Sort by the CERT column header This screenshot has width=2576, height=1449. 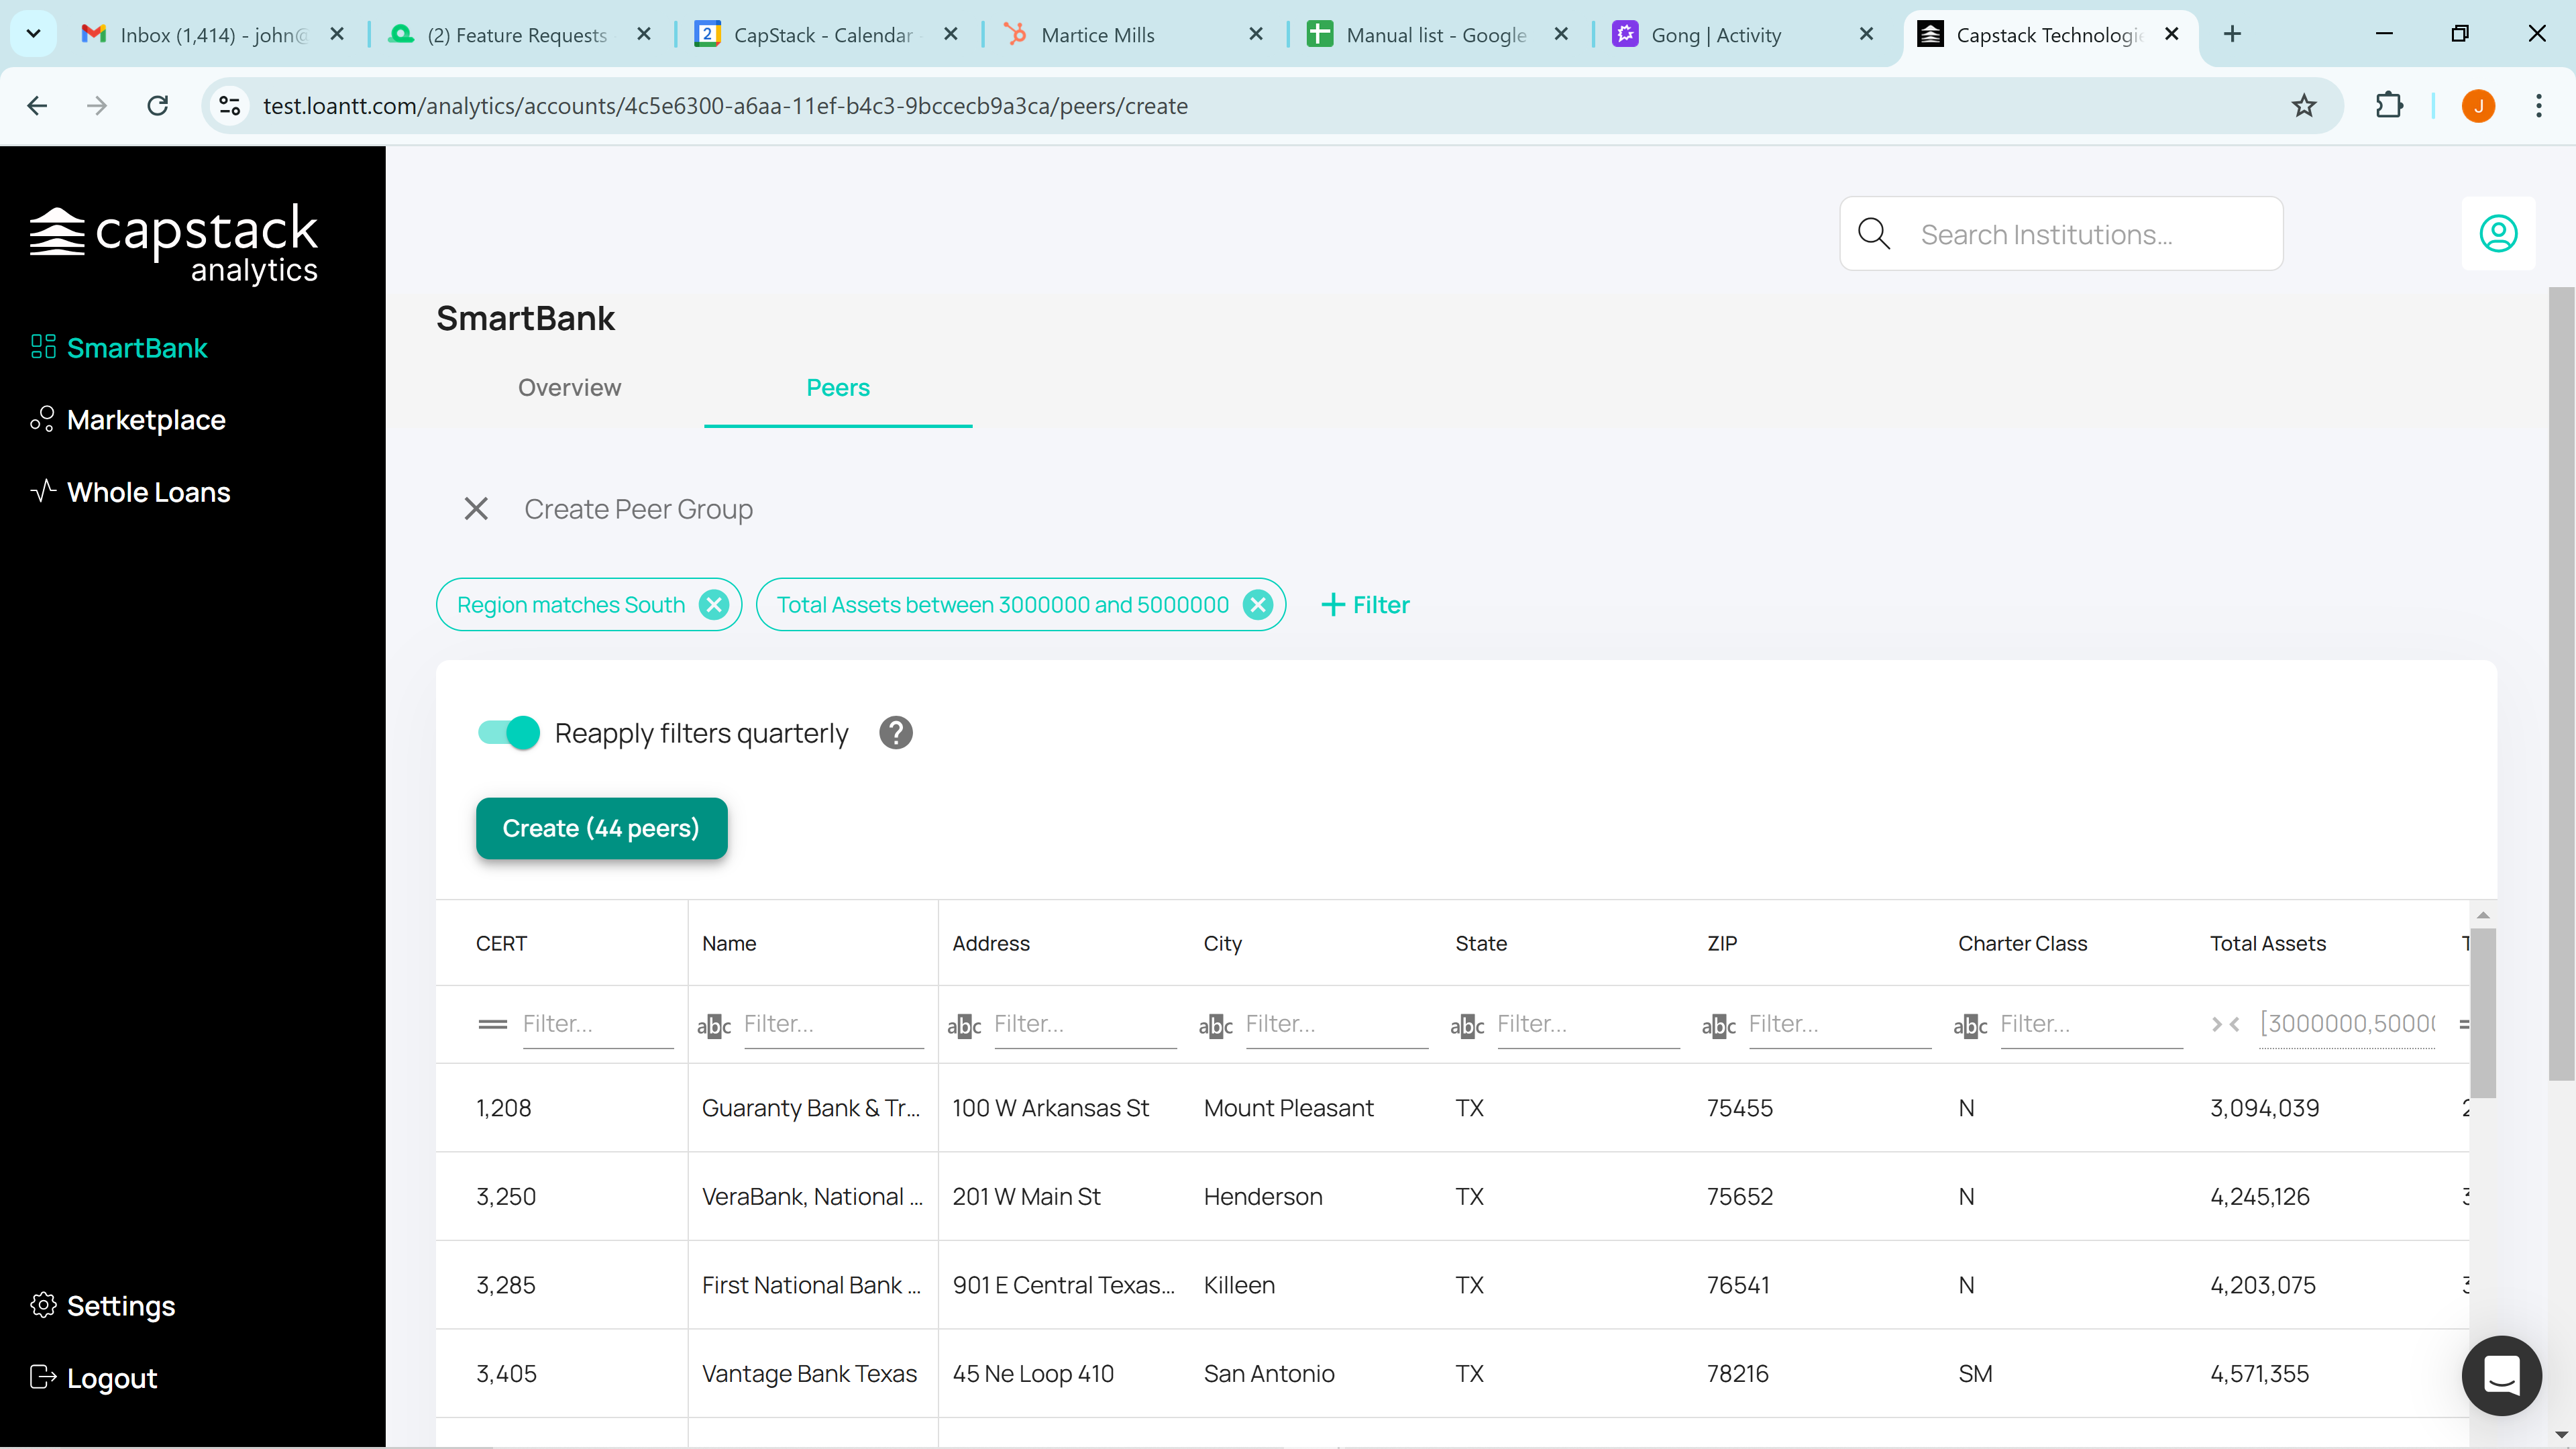(x=501, y=943)
